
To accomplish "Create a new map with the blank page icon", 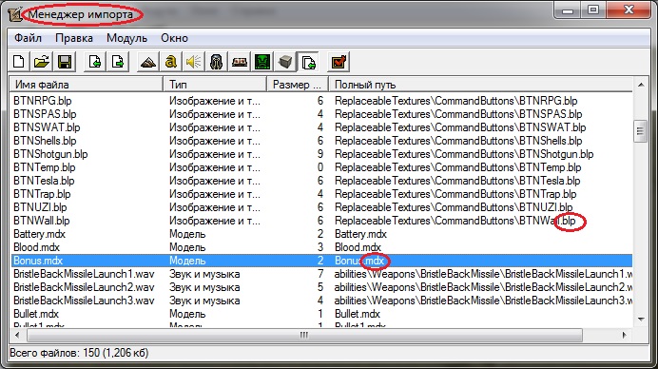I will 19,62.
